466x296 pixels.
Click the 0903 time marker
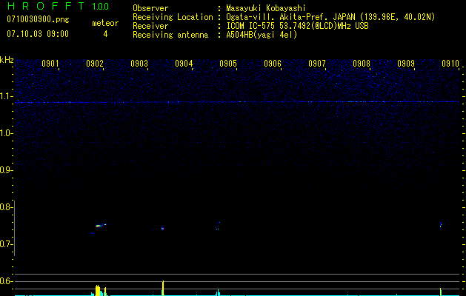click(139, 64)
